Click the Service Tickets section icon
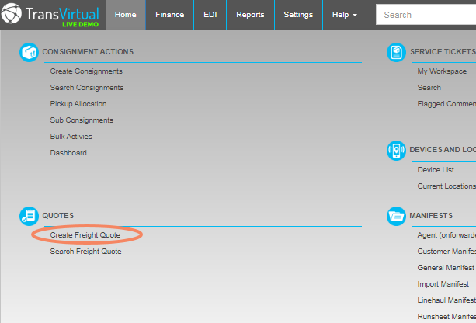The width and height of the screenshot is (476, 323). tap(396, 52)
